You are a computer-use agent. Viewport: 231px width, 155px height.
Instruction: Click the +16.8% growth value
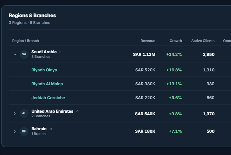pyautogui.click(x=174, y=70)
